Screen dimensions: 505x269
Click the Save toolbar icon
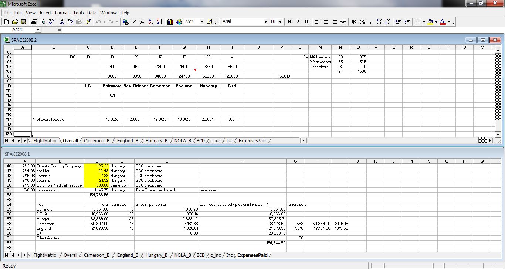click(x=23, y=22)
